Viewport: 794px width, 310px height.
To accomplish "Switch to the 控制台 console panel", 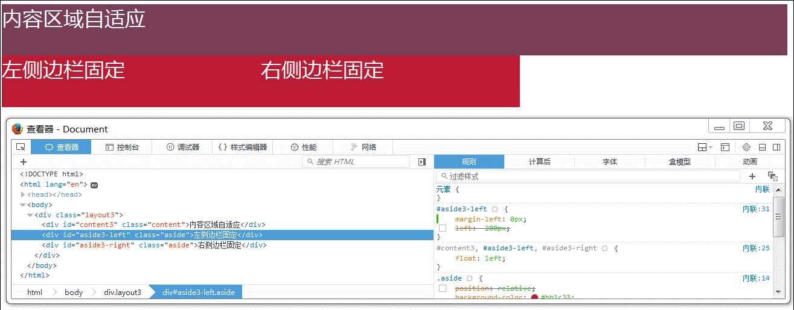I will 121,147.
